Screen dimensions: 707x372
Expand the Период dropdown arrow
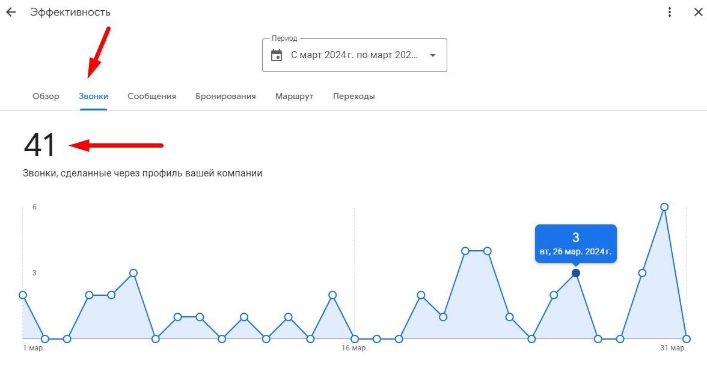(433, 55)
